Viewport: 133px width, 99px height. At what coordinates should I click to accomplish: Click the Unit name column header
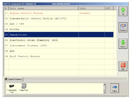pyautogui.click(x=43, y=8)
